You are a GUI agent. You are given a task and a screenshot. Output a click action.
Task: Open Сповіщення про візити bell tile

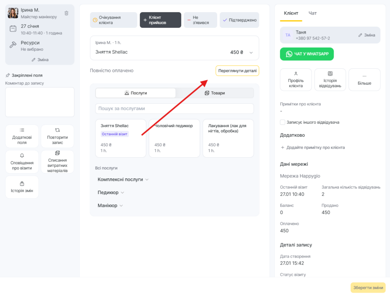pos(22,162)
